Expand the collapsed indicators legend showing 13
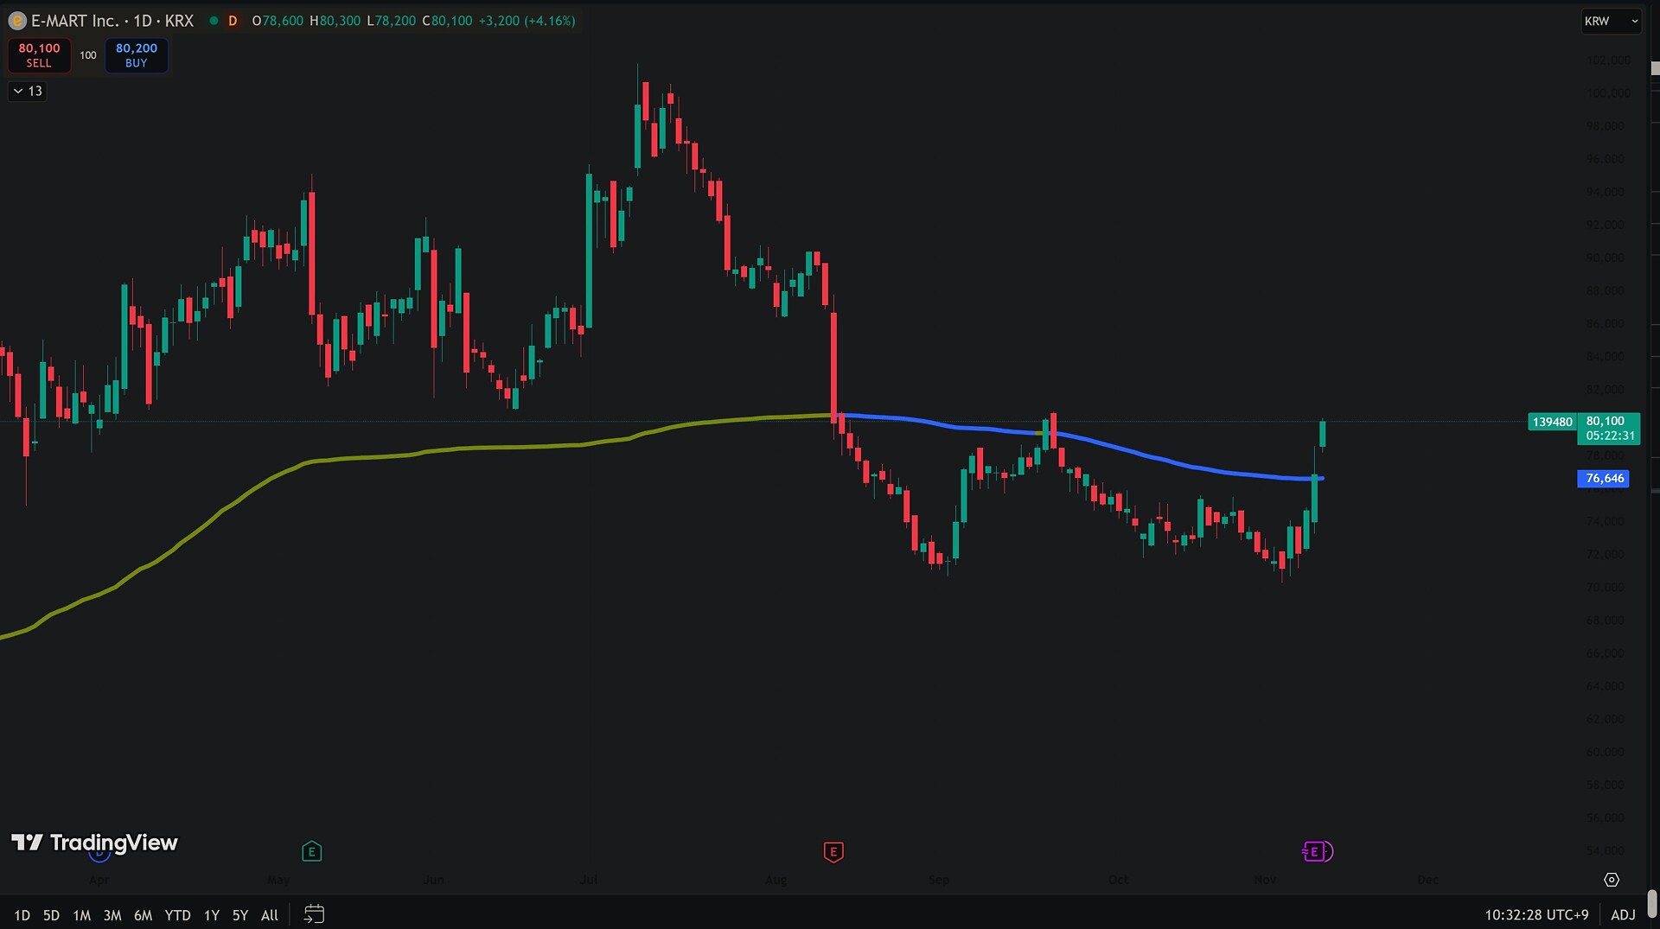This screenshot has height=929, width=1660. (x=28, y=91)
